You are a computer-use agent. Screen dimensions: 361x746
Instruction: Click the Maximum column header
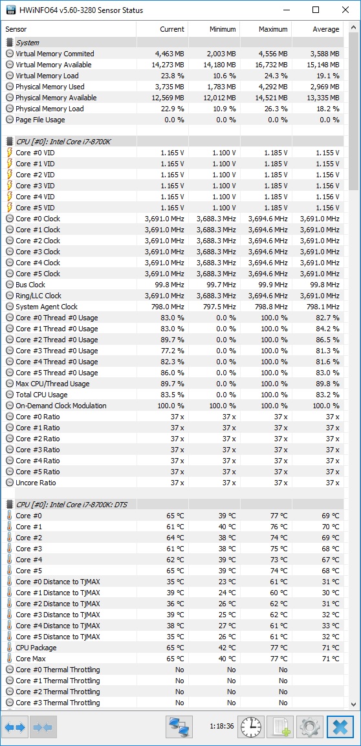[266, 29]
